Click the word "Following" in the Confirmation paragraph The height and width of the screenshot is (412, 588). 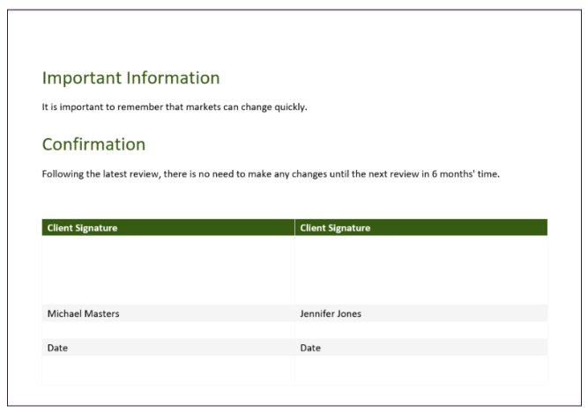64,173
